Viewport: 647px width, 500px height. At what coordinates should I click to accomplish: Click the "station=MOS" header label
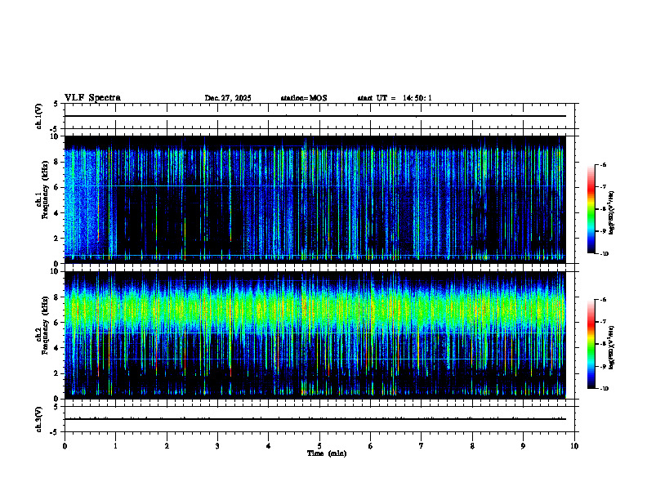point(304,98)
